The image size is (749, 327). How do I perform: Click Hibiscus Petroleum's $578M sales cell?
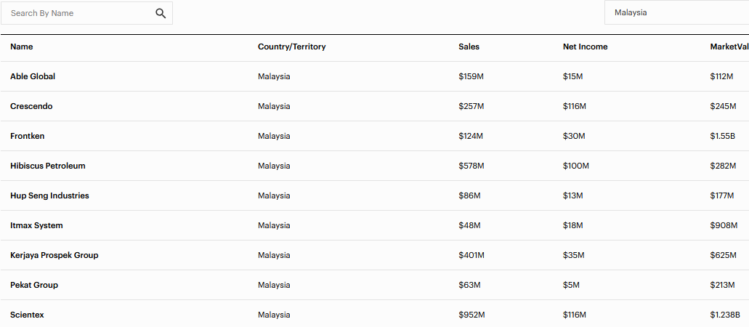tap(471, 166)
